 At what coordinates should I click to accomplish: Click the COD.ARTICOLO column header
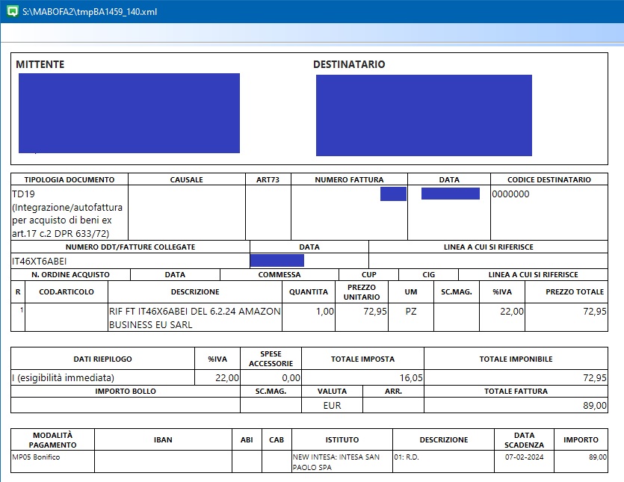pyautogui.click(x=67, y=291)
